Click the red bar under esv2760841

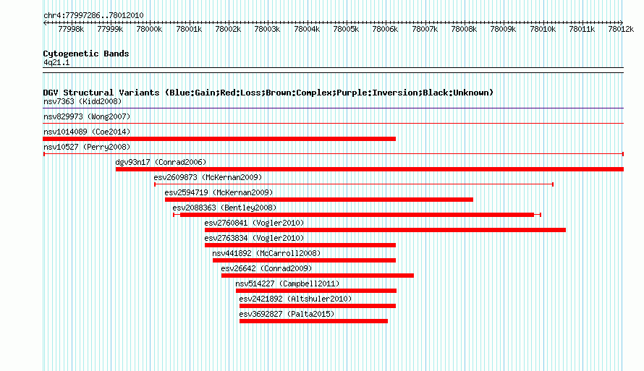[385, 230]
